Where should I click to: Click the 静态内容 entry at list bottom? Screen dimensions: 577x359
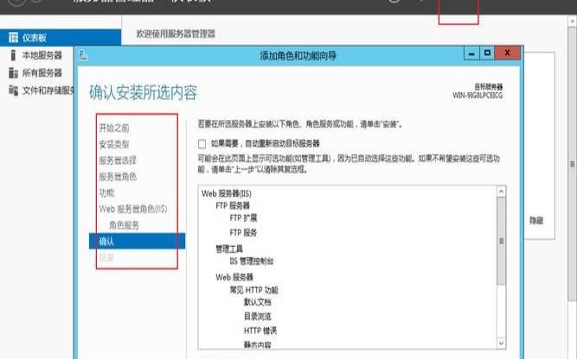point(258,344)
